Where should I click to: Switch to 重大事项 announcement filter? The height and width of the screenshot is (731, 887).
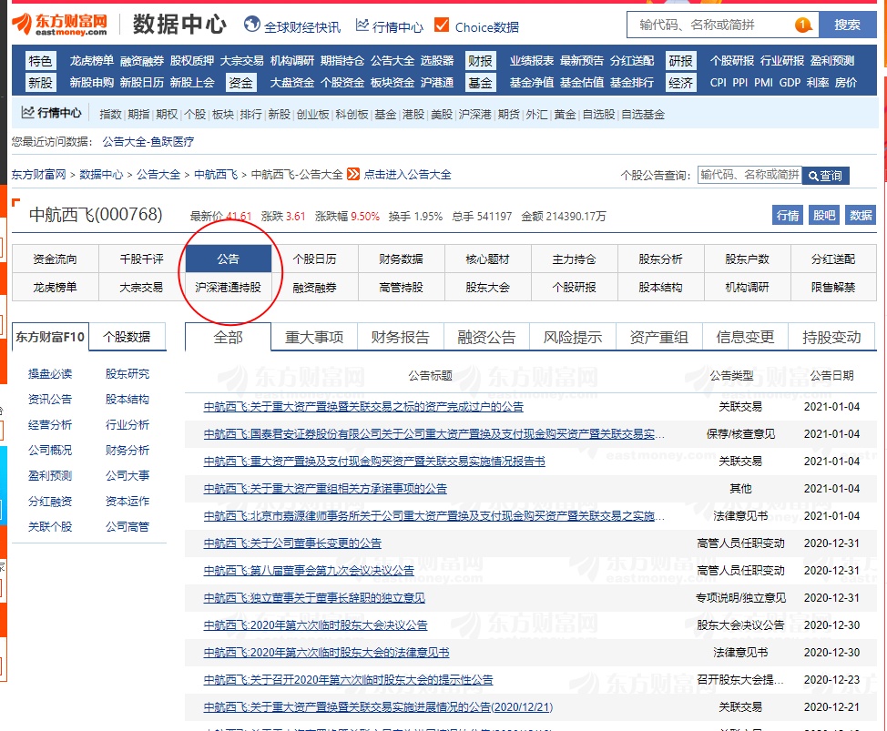click(314, 338)
